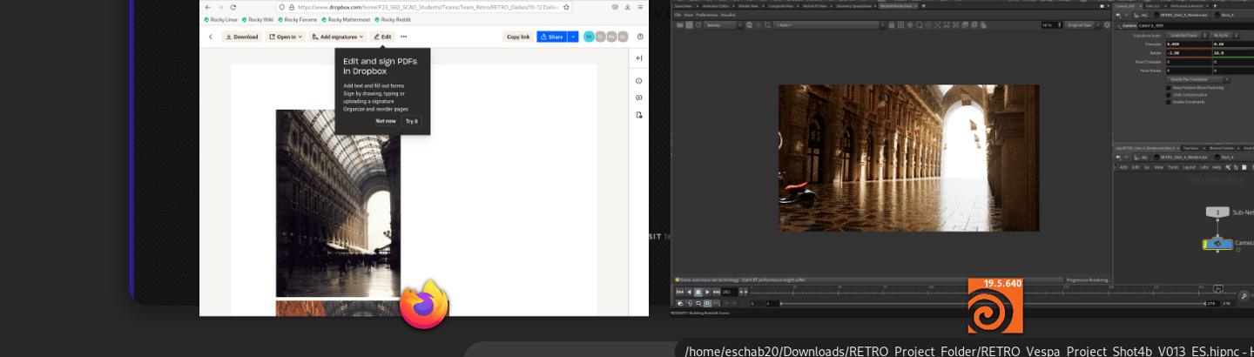The width and height of the screenshot is (1254, 357).
Task: Expand the Share dropdown arrow
Action: (x=572, y=37)
